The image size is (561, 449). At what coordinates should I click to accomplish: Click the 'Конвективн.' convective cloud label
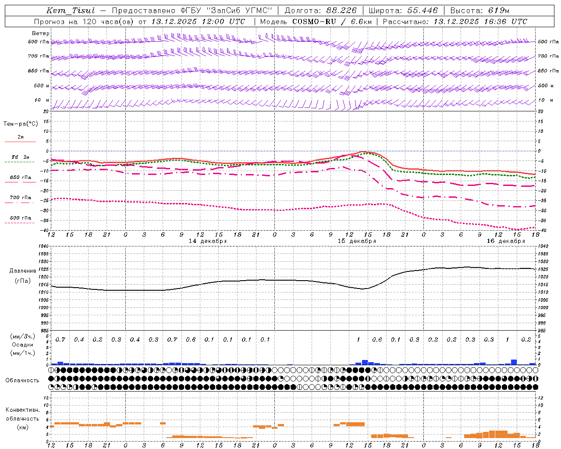click(22, 410)
